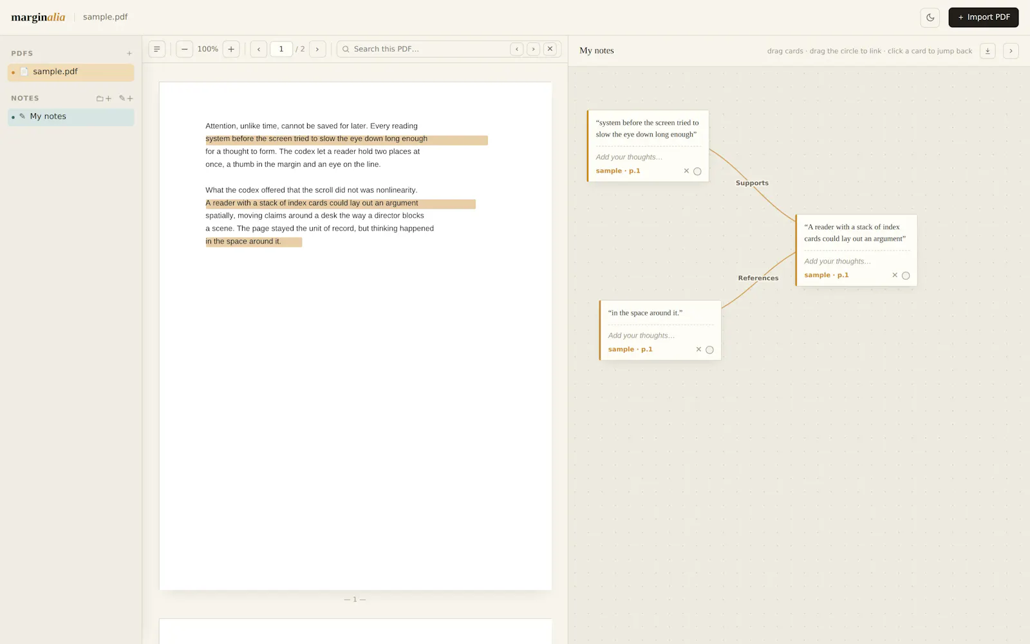Screen dimensions: 1030x644
Task: Add thoughts to "system before the screen" card
Action: tap(648, 157)
